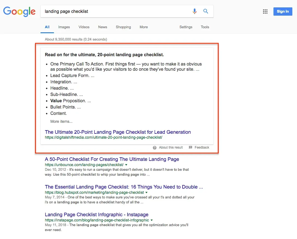Click the Feedback flag icon

pos(191,147)
